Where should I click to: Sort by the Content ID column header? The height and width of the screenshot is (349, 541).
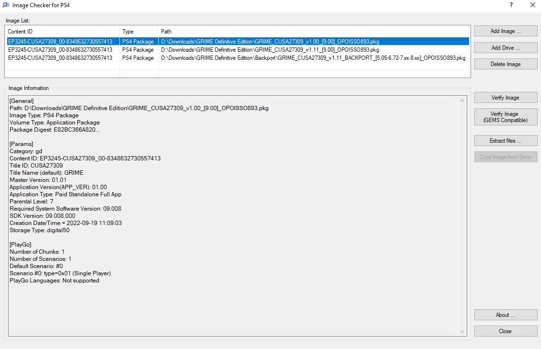(x=62, y=31)
